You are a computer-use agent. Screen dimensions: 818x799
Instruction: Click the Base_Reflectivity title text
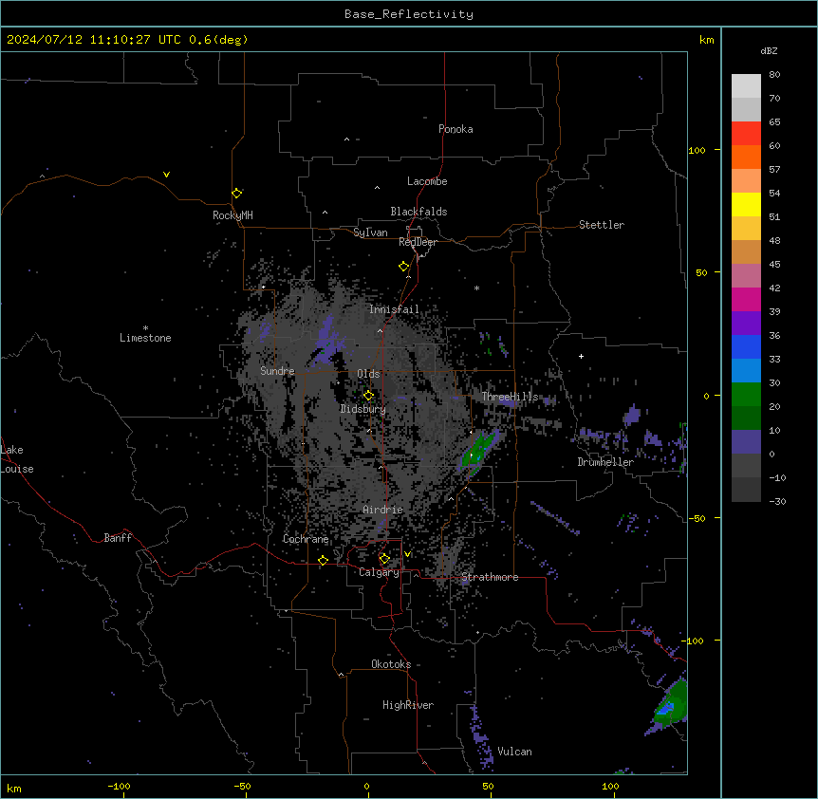click(x=409, y=14)
